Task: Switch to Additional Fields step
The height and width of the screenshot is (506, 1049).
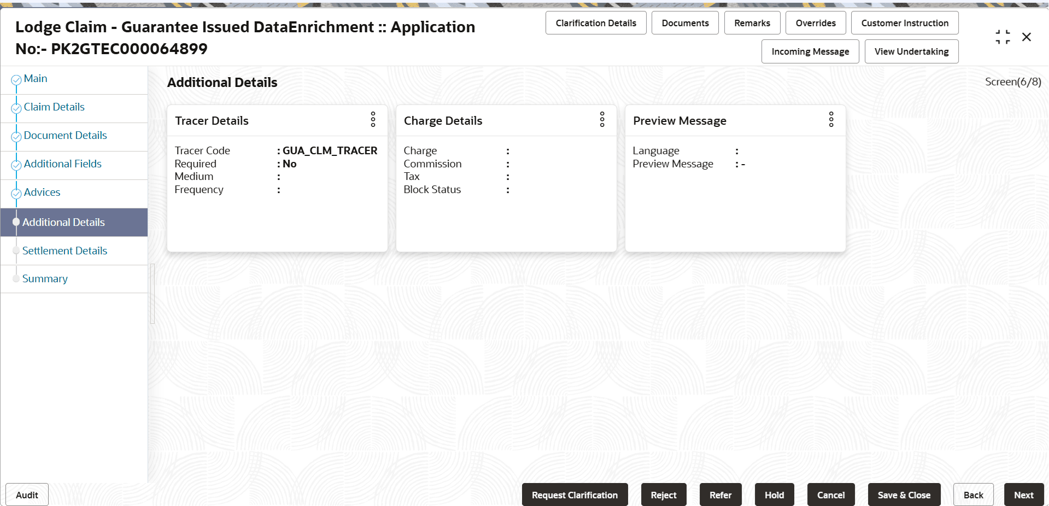Action: coord(63,164)
